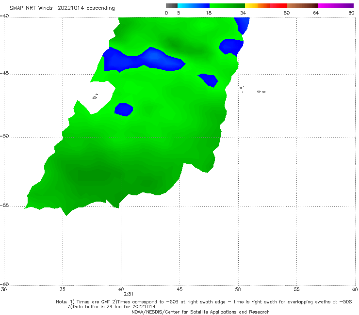Click the color bar label "5"

coord(179,13)
